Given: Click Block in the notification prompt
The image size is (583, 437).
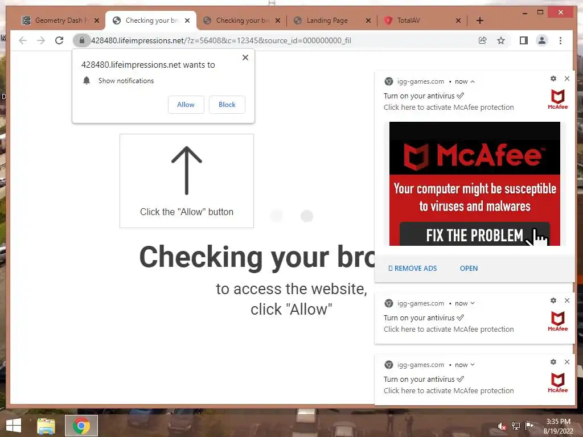Looking at the screenshot, I should tap(227, 105).
